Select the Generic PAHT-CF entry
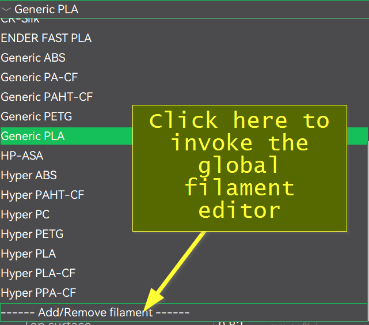The image size is (369, 325). 47,97
